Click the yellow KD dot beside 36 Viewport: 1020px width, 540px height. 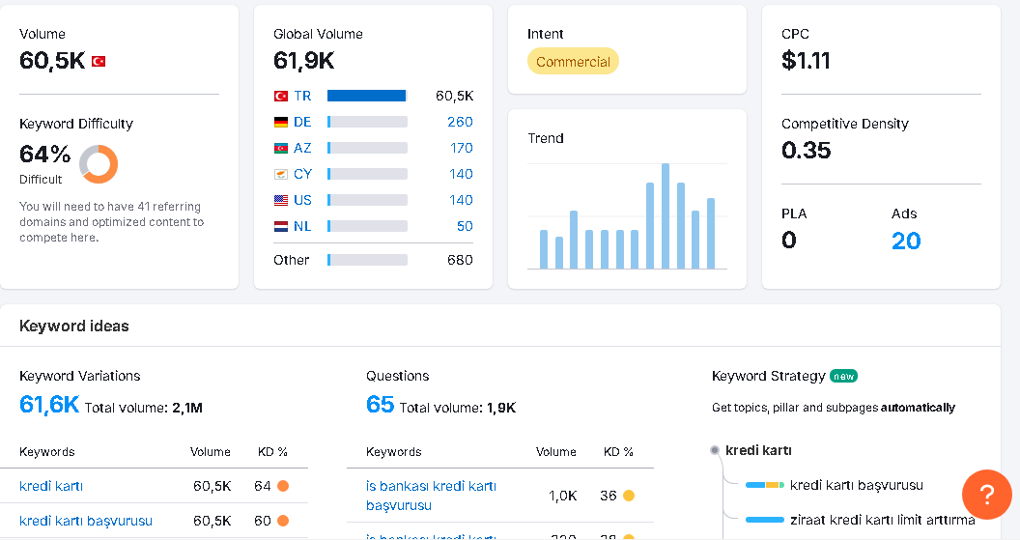(629, 496)
